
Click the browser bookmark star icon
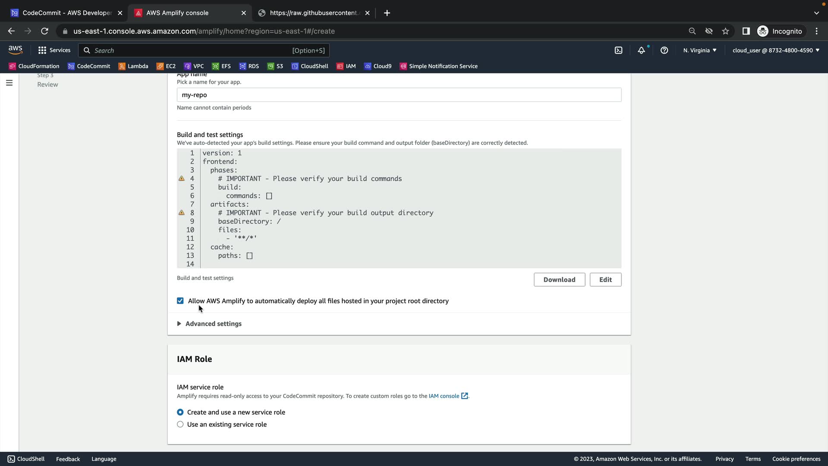pos(725,31)
